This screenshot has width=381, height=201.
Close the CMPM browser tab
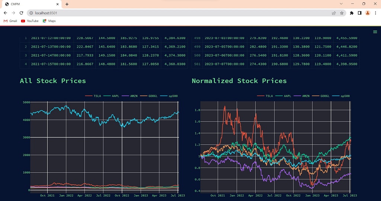tap(58, 4)
